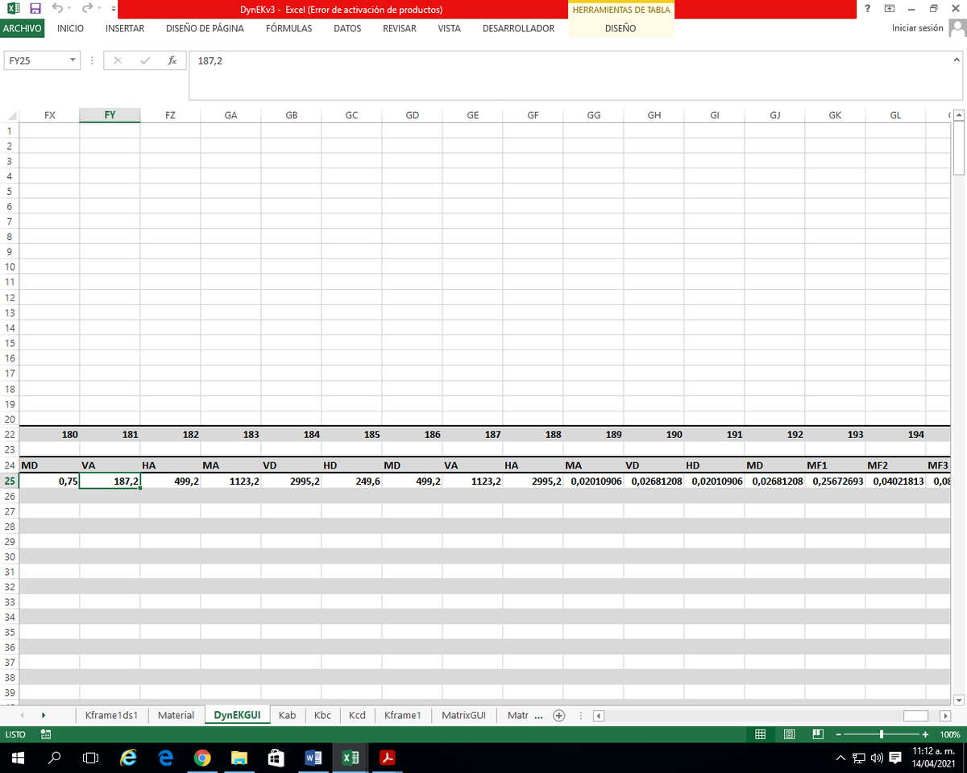Viewport: 967px width, 773px height.
Task: Switch to Kframe1 sheet tab
Action: point(403,715)
